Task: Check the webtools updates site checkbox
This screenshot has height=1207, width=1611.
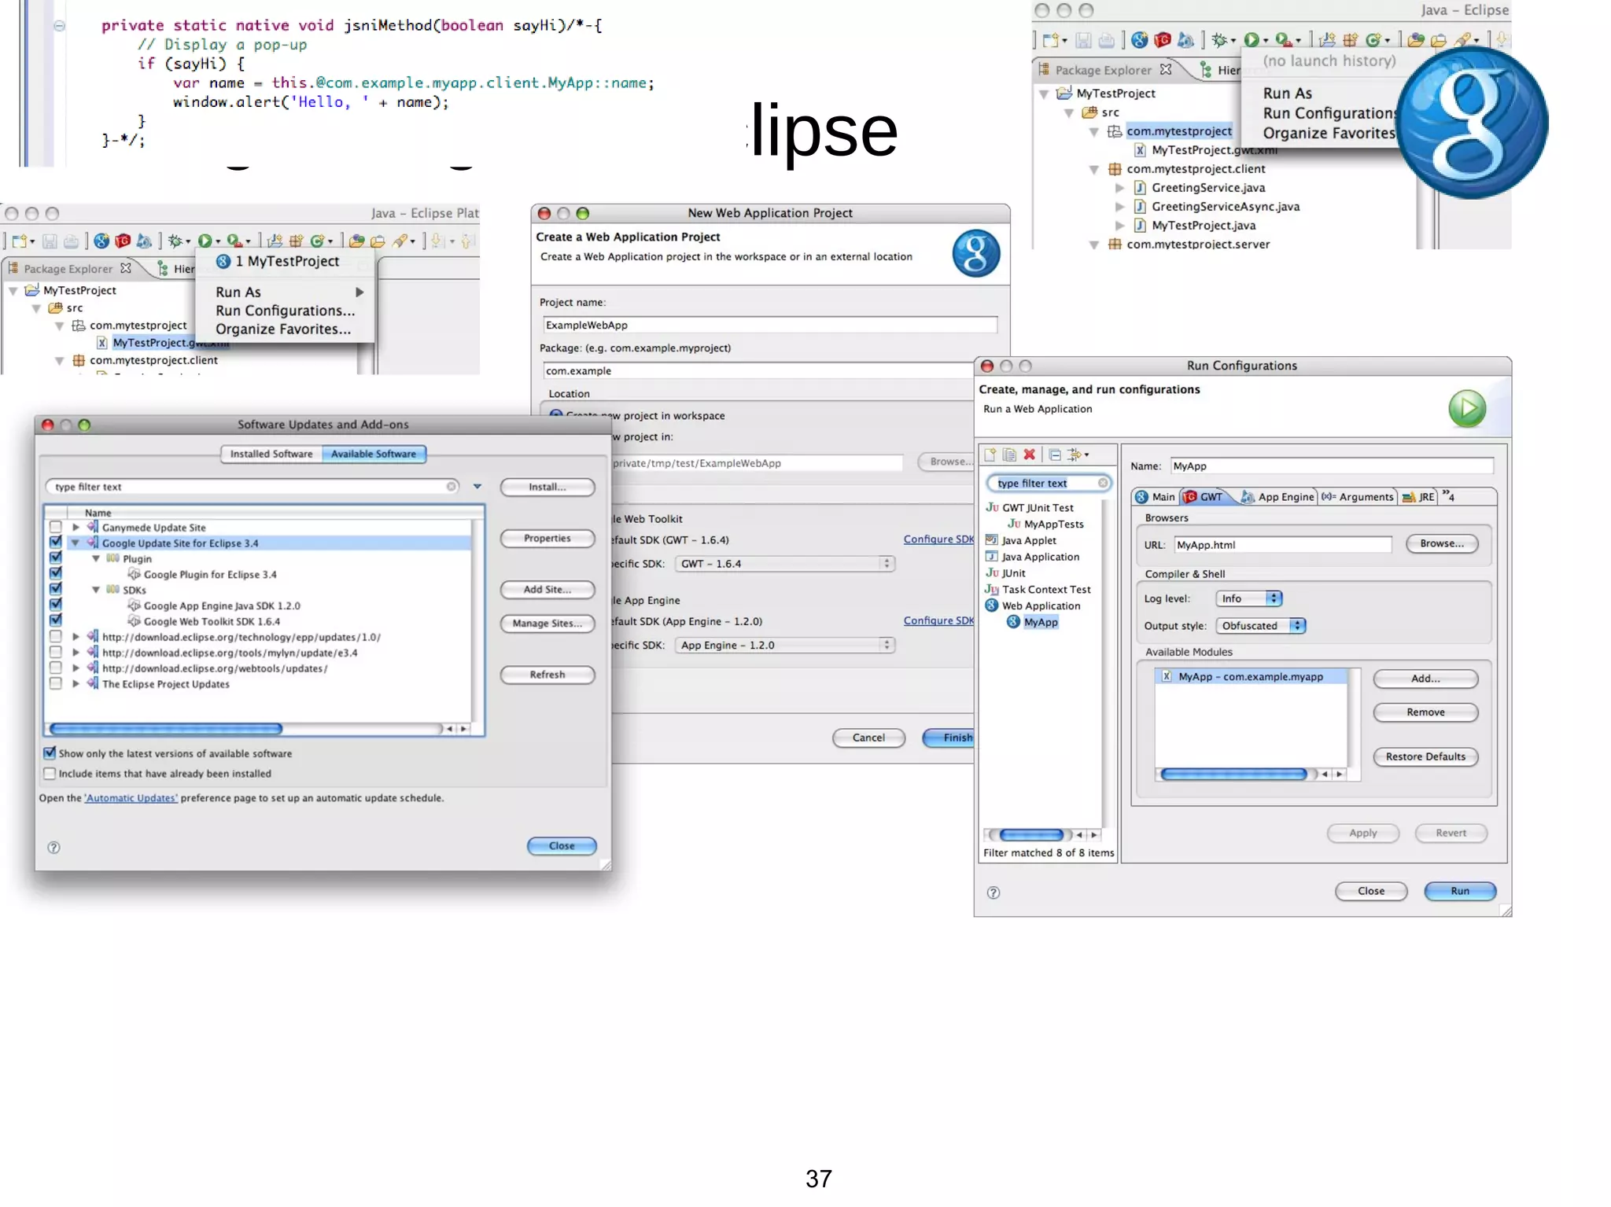Action: click(55, 668)
